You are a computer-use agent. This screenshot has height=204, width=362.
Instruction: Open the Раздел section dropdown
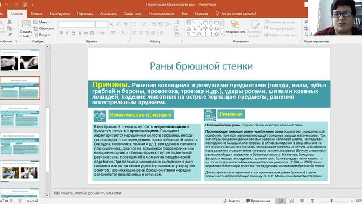pos(43,35)
